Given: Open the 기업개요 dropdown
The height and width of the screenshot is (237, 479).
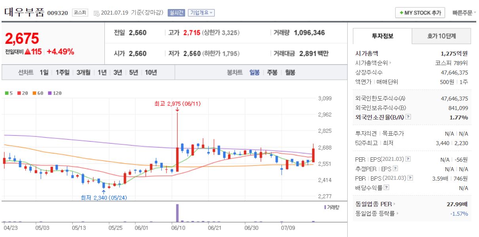Looking at the screenshot, I should [202, 12].
